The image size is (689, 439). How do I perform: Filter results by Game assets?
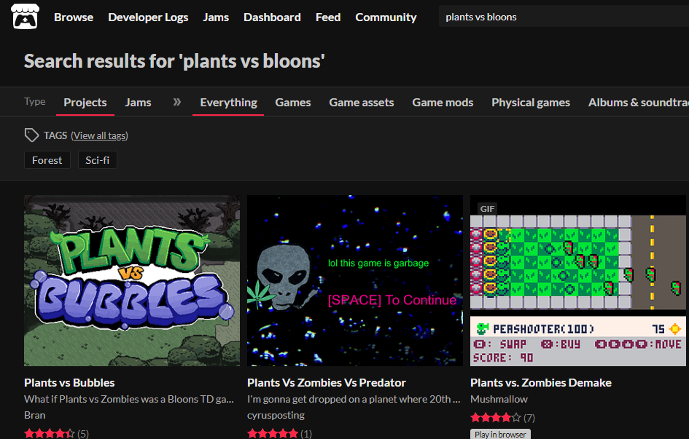pos(361,103)
